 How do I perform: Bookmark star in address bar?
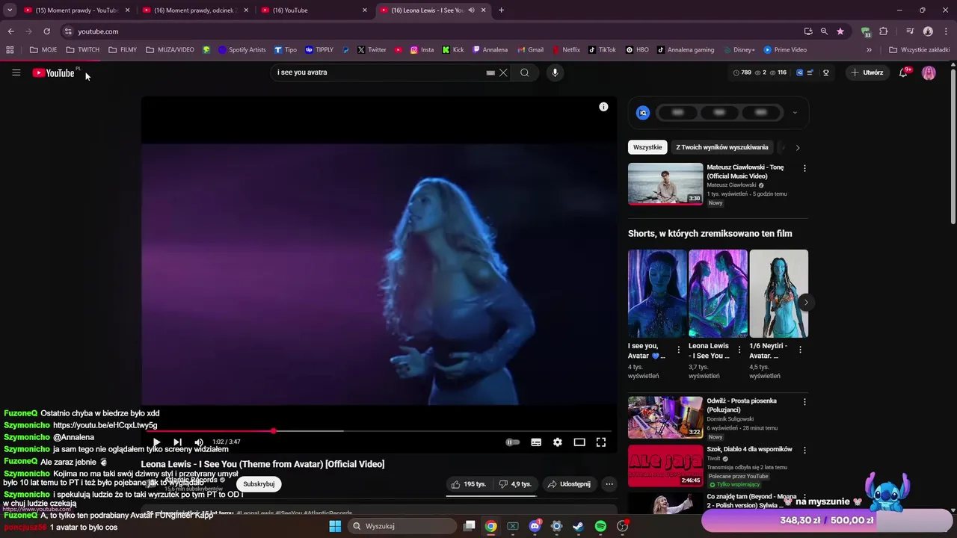pos(840,31)
